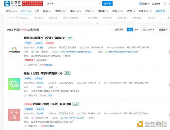Click the verified shield icon by metaneeded website
This screenshot has width=170, height=130.
coord(106,52)
